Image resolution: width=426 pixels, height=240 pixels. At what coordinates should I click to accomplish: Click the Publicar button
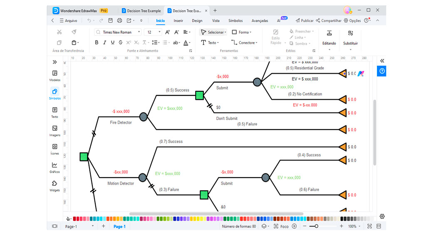[x=304, y=21]
